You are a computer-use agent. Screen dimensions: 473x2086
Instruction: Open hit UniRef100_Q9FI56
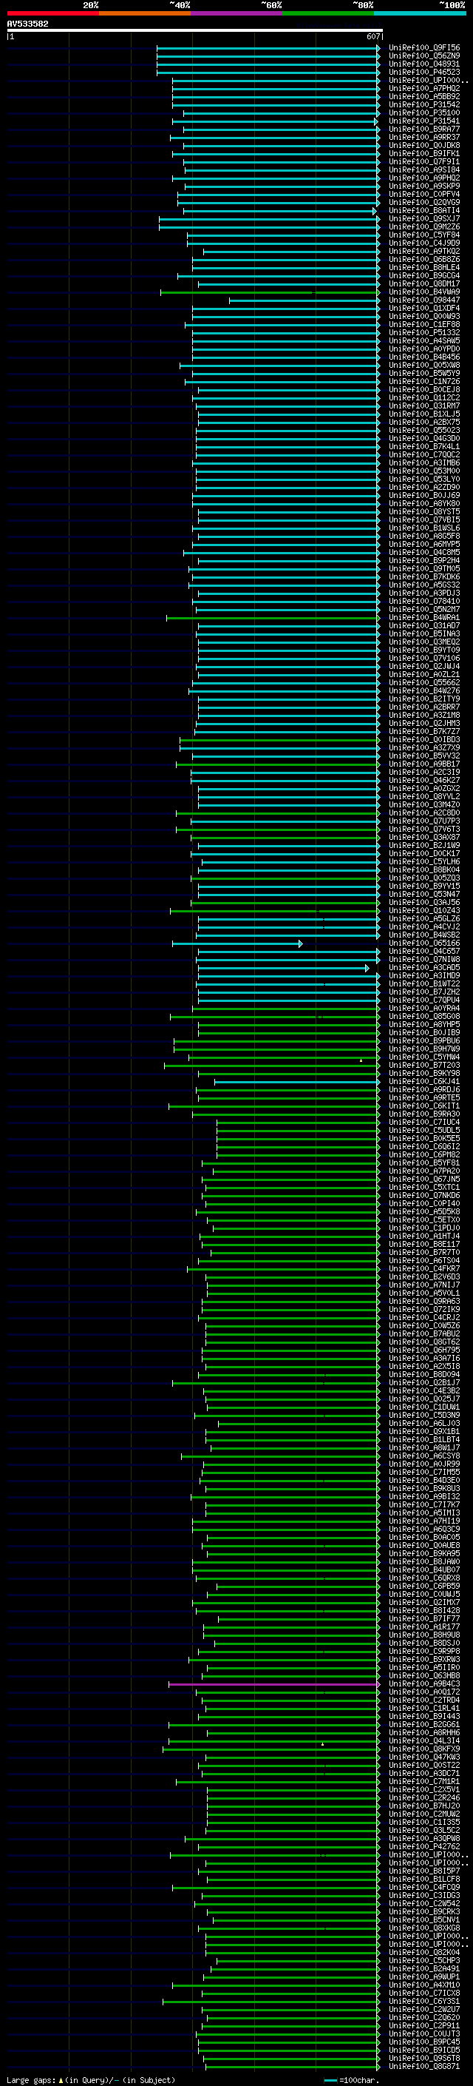click(x=424, y=48)
